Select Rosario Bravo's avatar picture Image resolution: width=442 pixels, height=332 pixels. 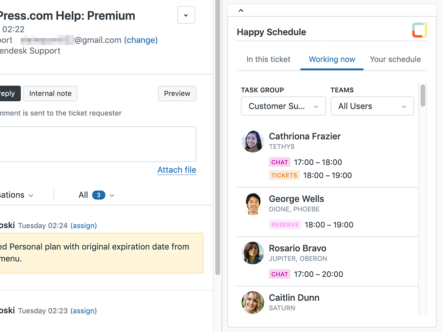pyautogui.click(x=253, y=253)
